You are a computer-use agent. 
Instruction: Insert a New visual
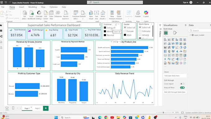point(91,15)
